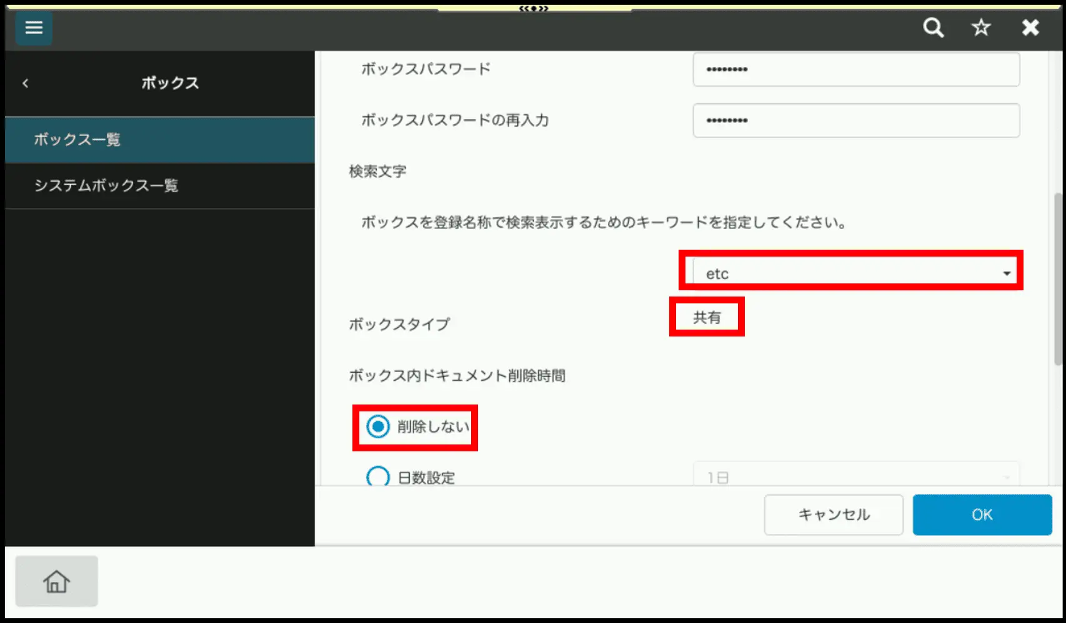
Task: Open システムボックス一覧 in the sidebar
Action: 160,185
